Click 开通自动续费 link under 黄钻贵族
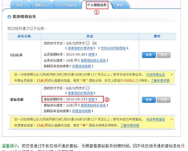Screen dimensions: 188x151 point(82,111)
